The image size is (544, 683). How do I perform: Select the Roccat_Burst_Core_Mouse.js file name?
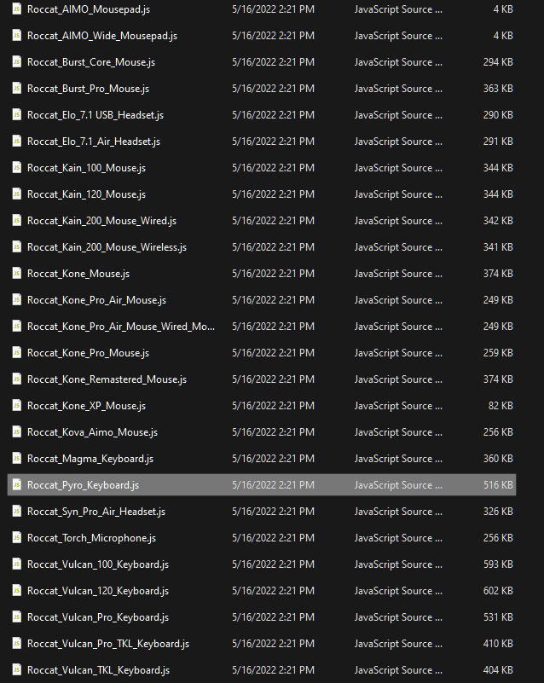(x=91, y=62)
